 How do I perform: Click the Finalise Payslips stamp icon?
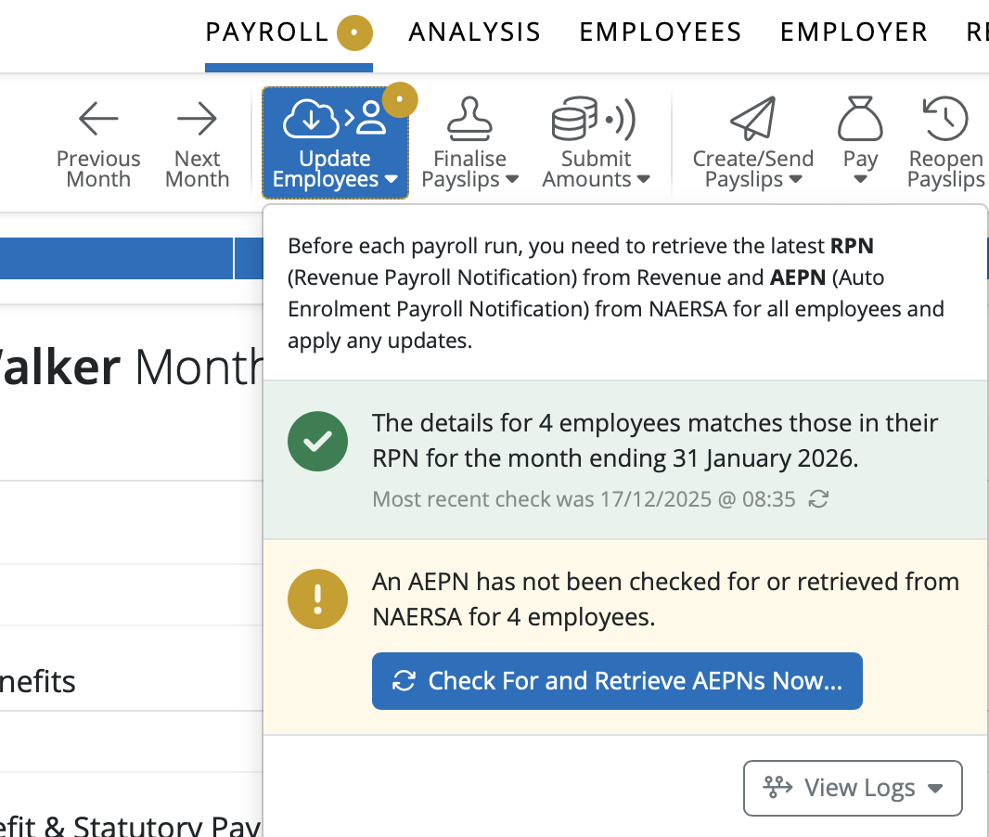coord(469,119)
